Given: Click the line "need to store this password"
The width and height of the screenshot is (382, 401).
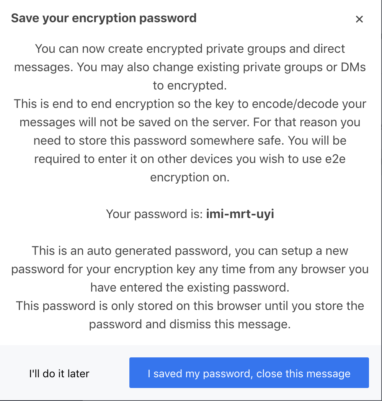Looking at the screenshot, I should pos(190,141).
